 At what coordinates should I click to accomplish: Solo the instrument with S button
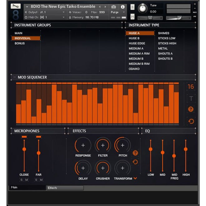[x=132, y=7]
